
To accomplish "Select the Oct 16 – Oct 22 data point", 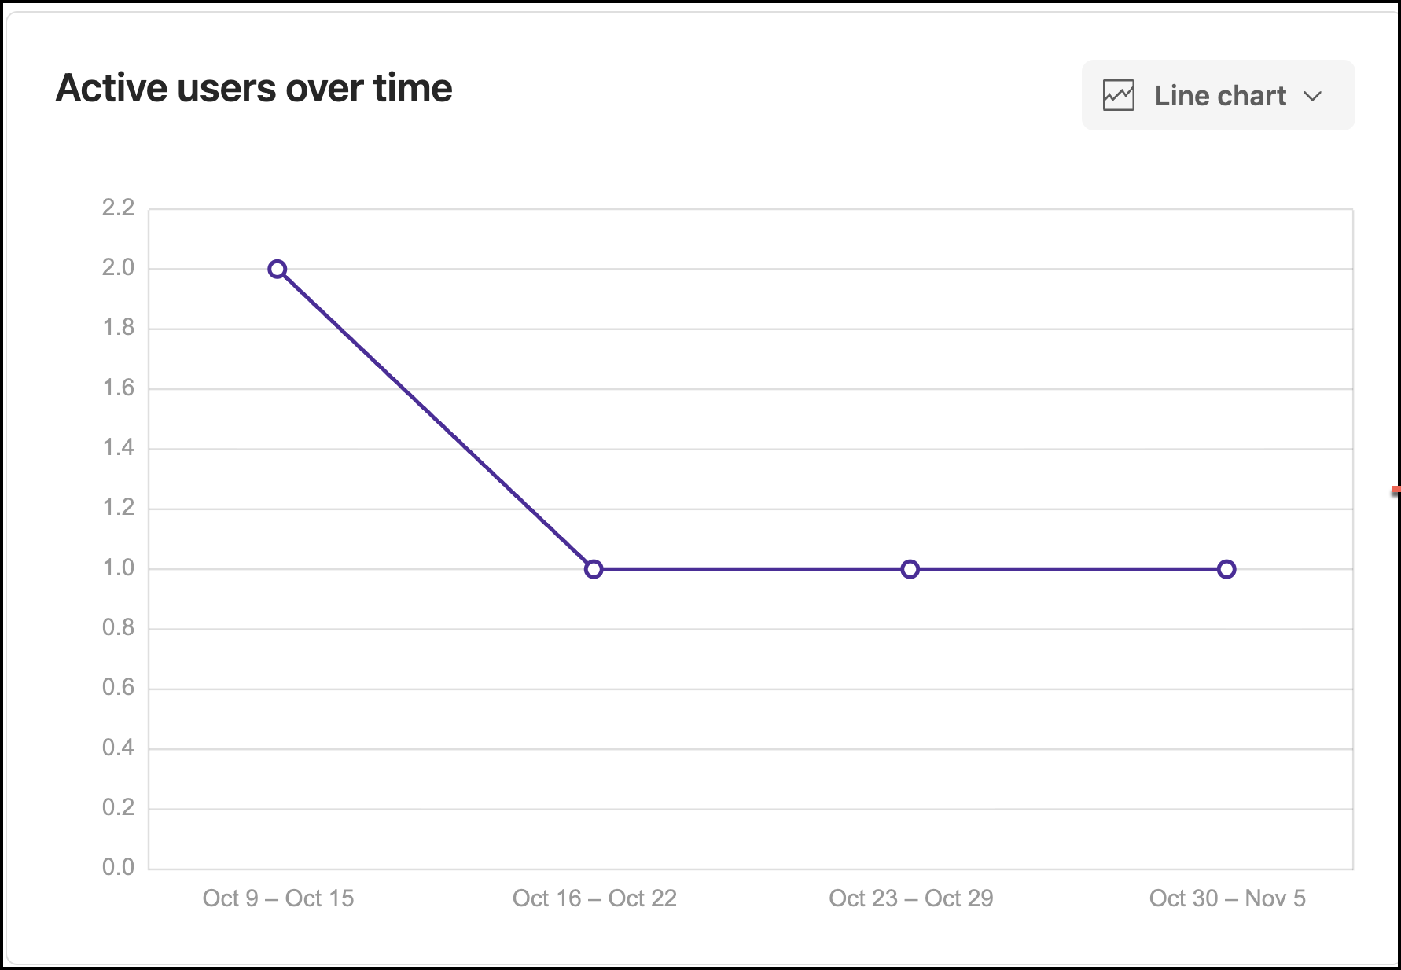I will coord(594,569).
